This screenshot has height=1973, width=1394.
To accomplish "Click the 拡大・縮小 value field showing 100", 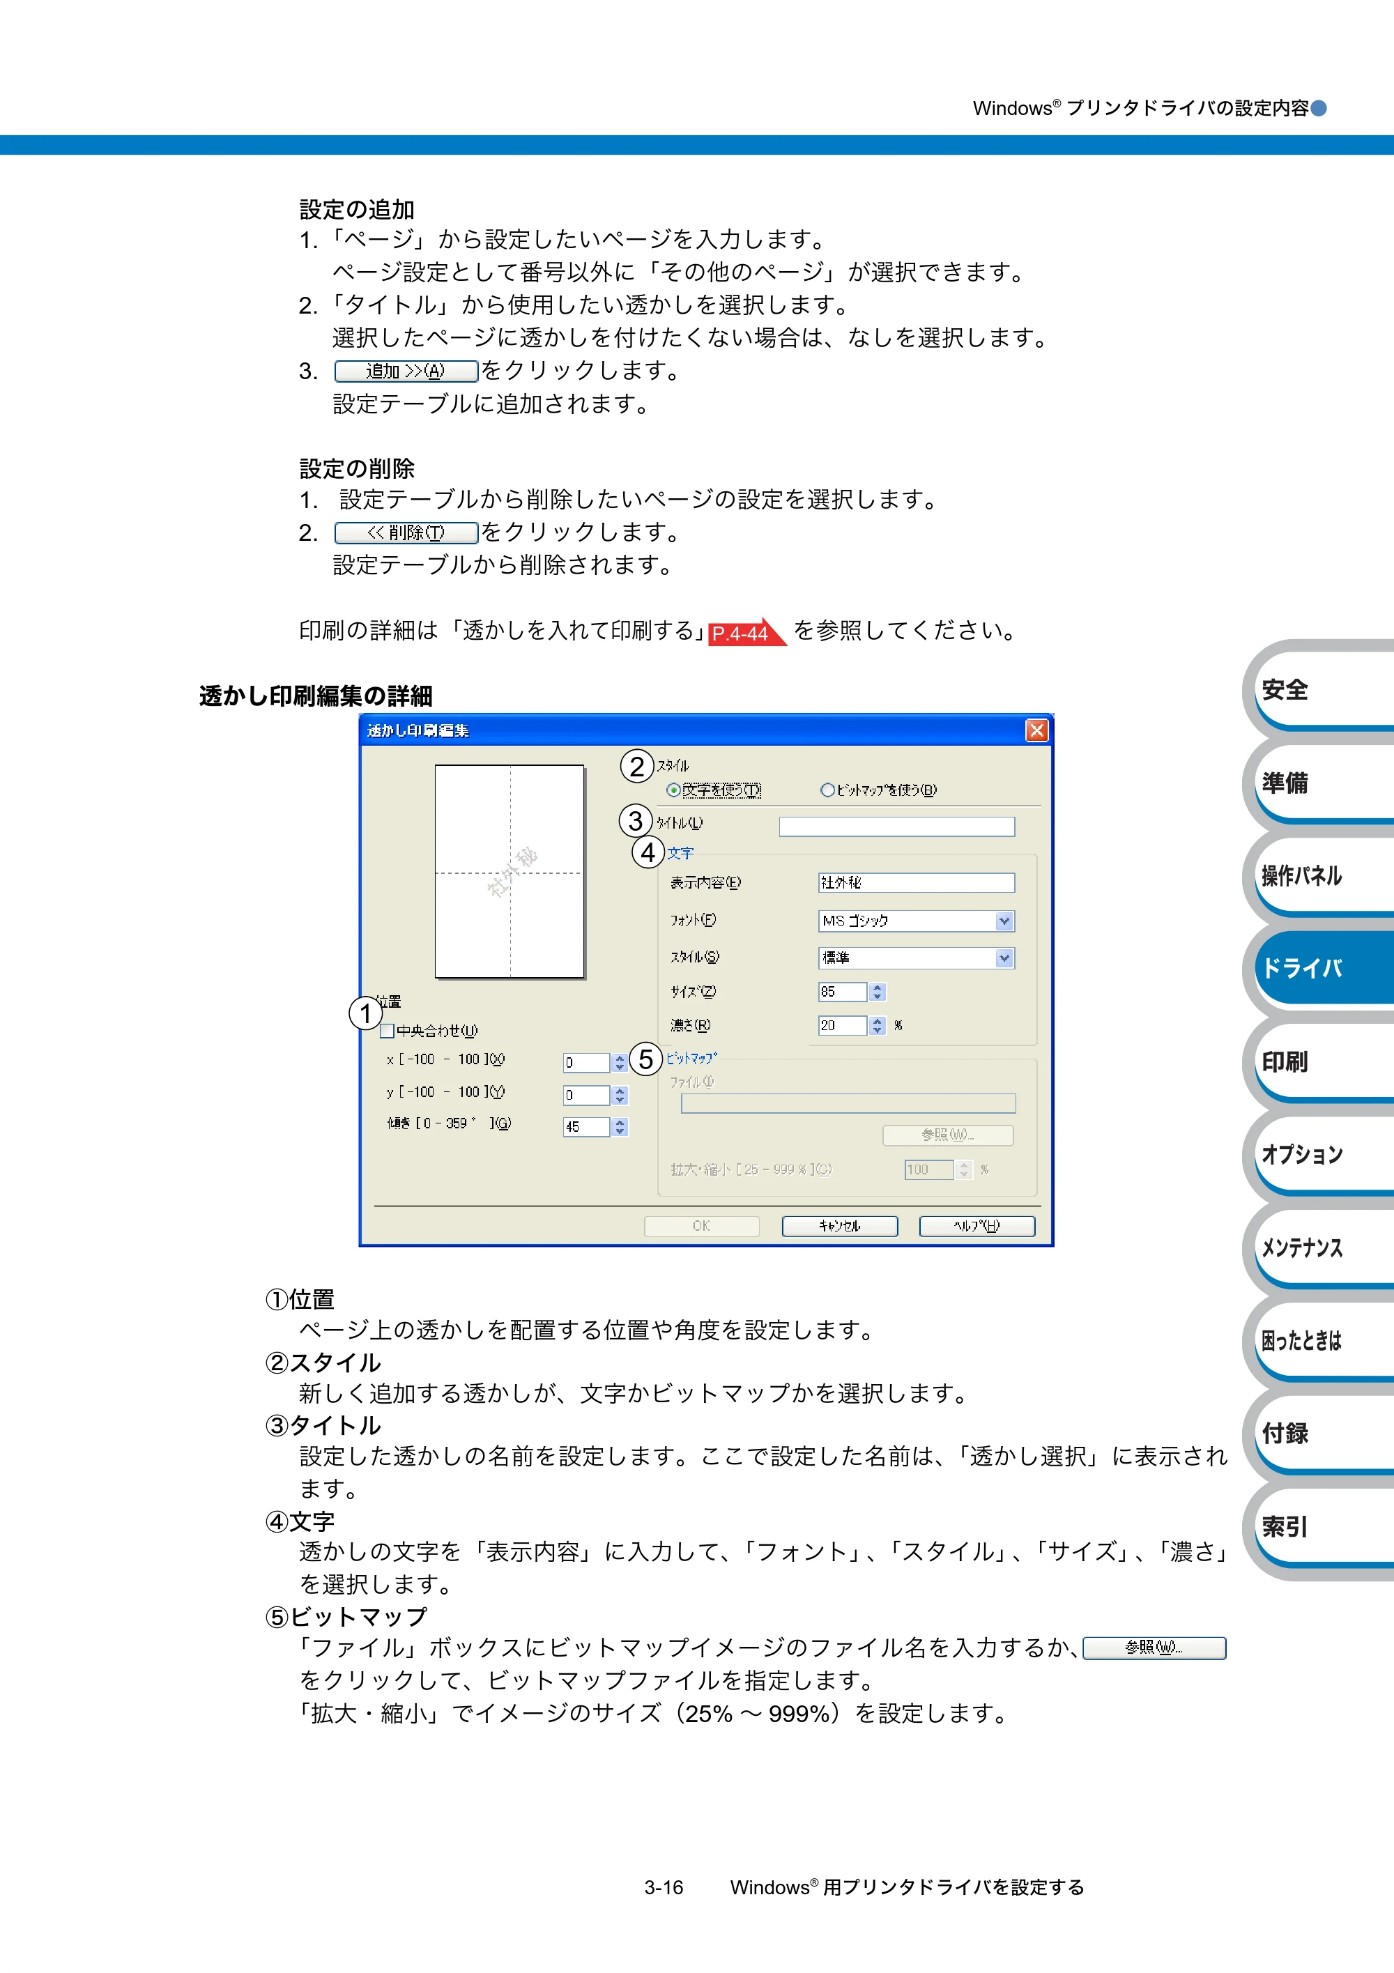I will [x=929, y=1169].
